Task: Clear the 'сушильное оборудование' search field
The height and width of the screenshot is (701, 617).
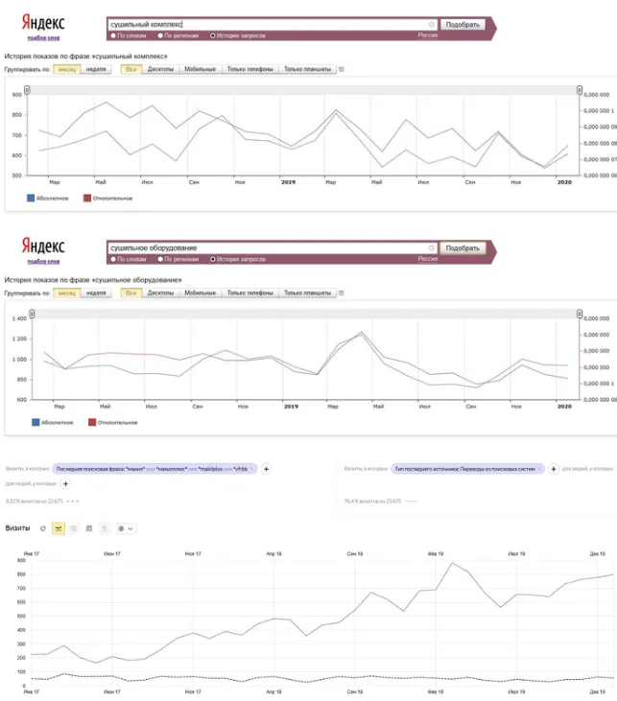Action: pos(431,247)
